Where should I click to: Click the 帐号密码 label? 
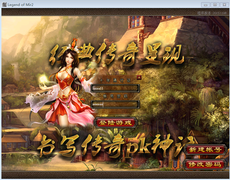pos(115,96)
